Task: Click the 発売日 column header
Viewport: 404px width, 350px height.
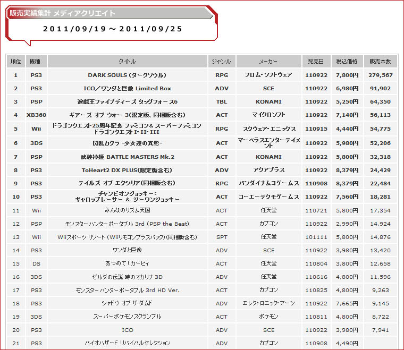Action: [316, 61]
